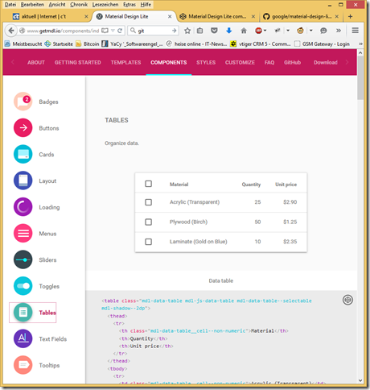
Task: Check the Laminate (Gold on Blue) checkbox
Action: [148, 242]
